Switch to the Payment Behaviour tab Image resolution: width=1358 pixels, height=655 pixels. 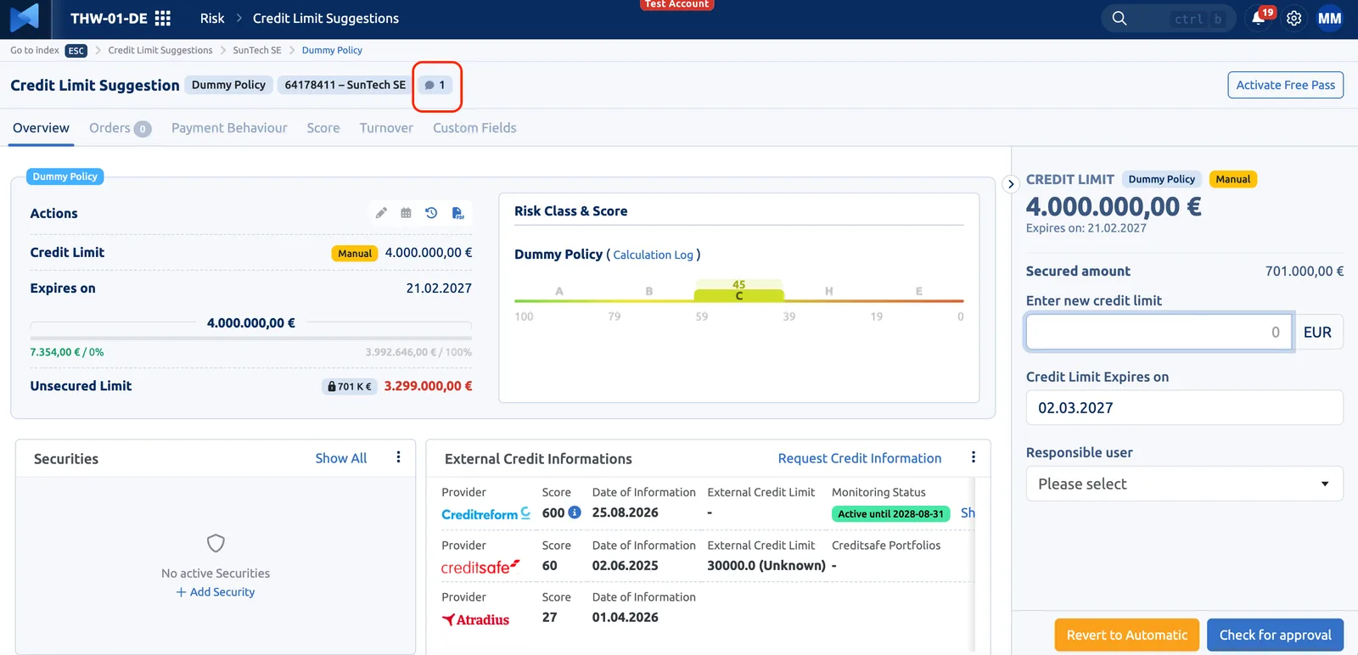click(229, 128)
